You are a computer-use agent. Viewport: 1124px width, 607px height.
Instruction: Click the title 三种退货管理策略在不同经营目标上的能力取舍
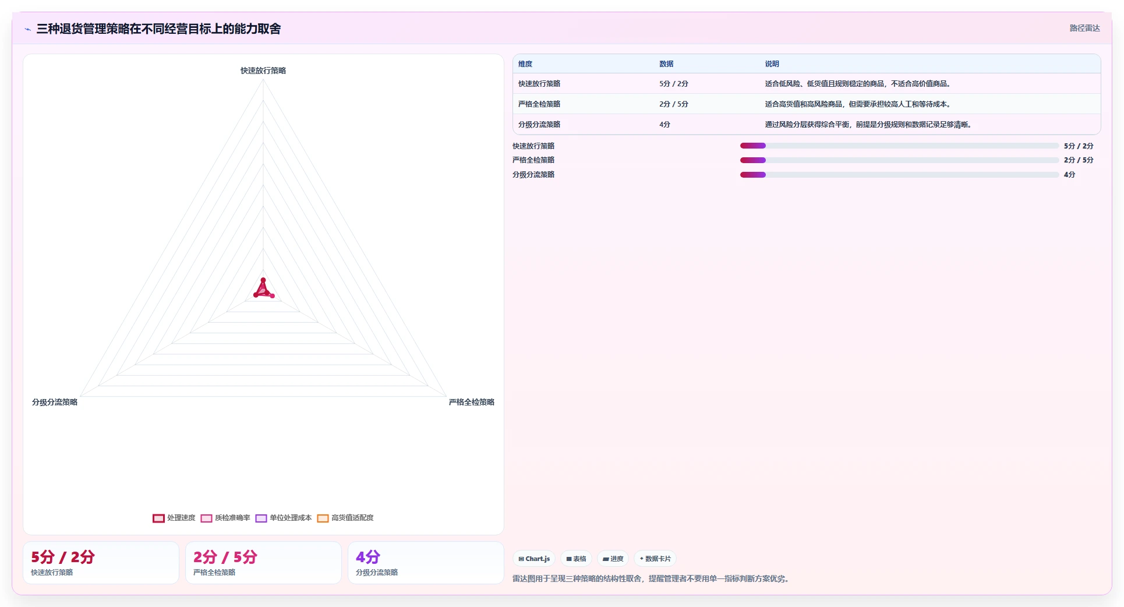pos(158,29)
